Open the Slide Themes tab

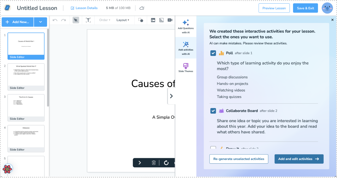pos(186,68)
